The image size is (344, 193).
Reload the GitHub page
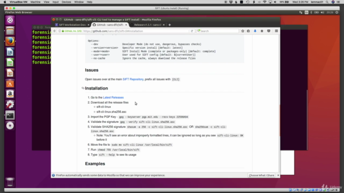(192, 31)
